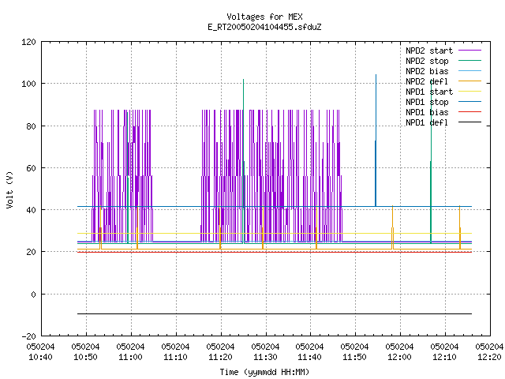505x379 pixels.
Task: Click the 'NPD1 bias' legend label
Action: [x=427, y=112]
